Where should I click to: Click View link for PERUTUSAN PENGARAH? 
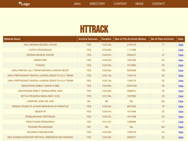tap(181, 122)
